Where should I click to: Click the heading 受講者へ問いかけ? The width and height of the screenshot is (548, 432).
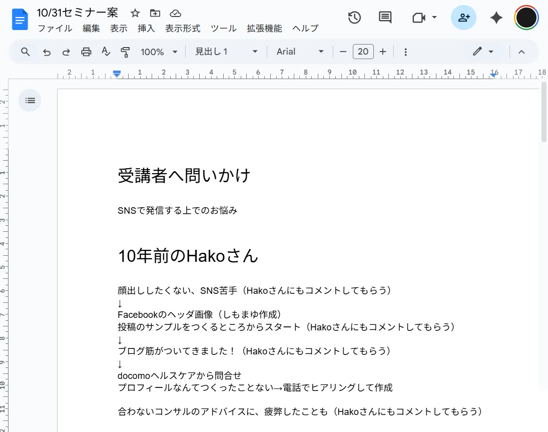pos(184,176)
